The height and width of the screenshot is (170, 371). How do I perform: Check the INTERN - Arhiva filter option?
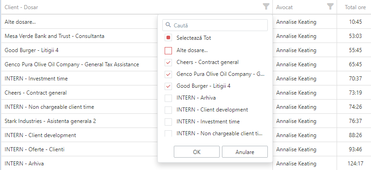click(x=168, y=98)
